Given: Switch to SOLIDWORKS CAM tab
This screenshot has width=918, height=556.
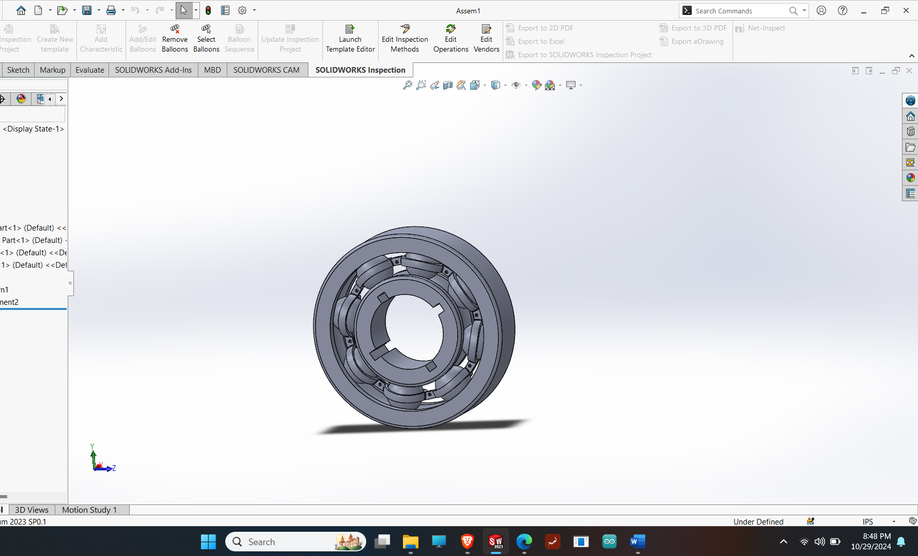Looking at the screenshot, I should (x=267, y=70).
